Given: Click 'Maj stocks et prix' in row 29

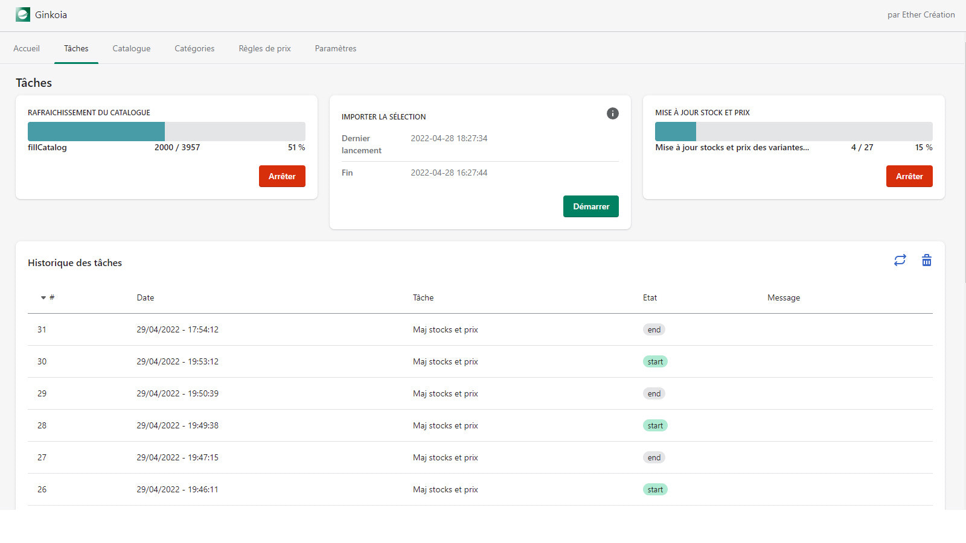Looking at the screenshot, I should click(446, 393).
